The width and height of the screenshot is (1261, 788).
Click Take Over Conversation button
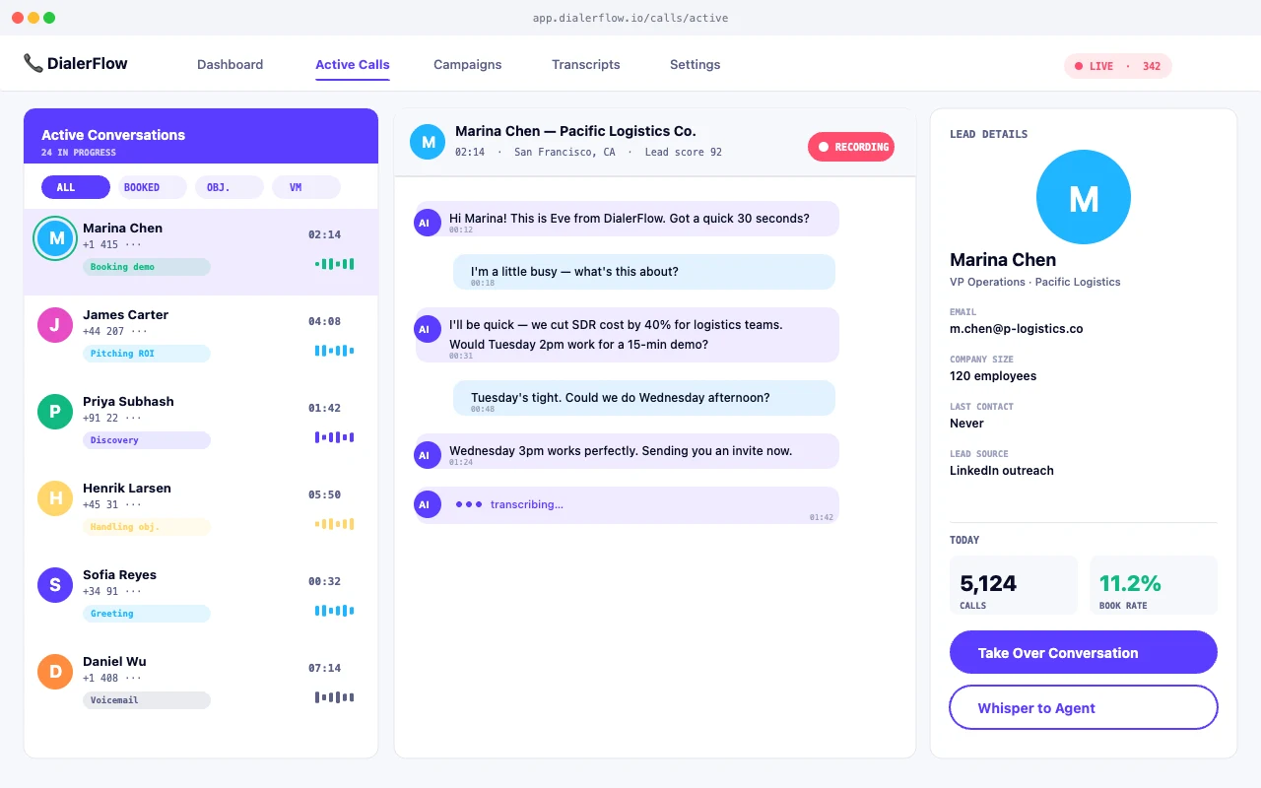pos(1084,653)
